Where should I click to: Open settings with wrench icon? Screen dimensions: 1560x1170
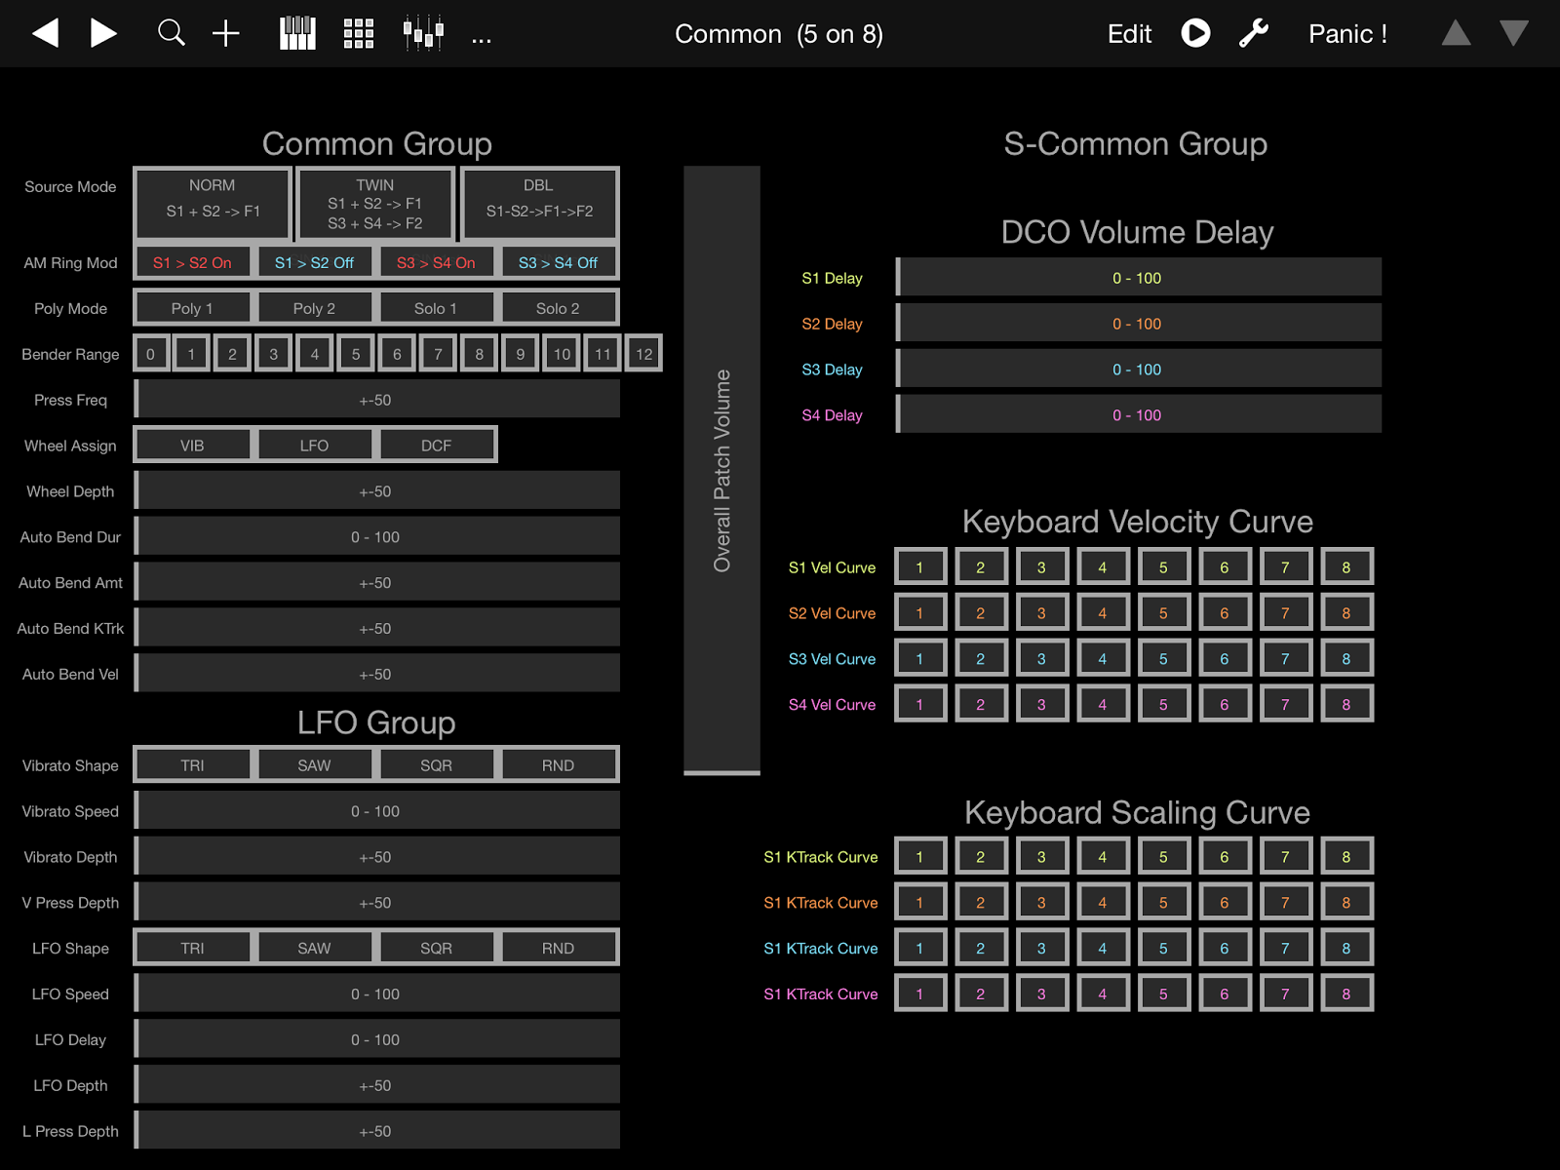(x=1254, y=34)
